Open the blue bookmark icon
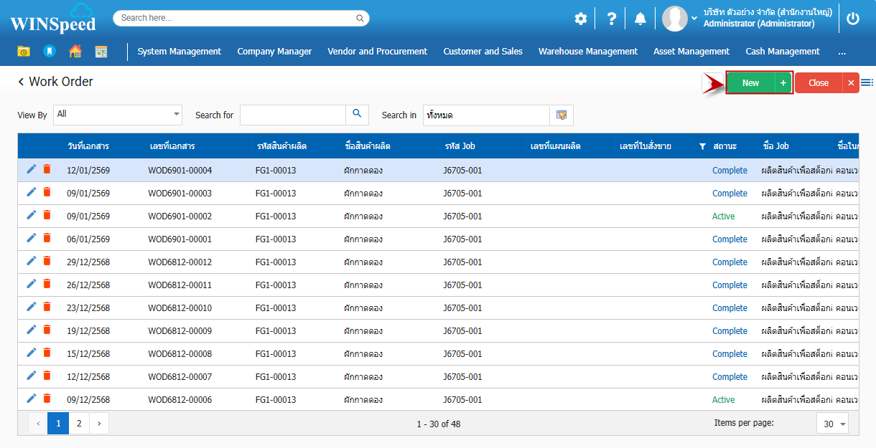 pos(50,52)
